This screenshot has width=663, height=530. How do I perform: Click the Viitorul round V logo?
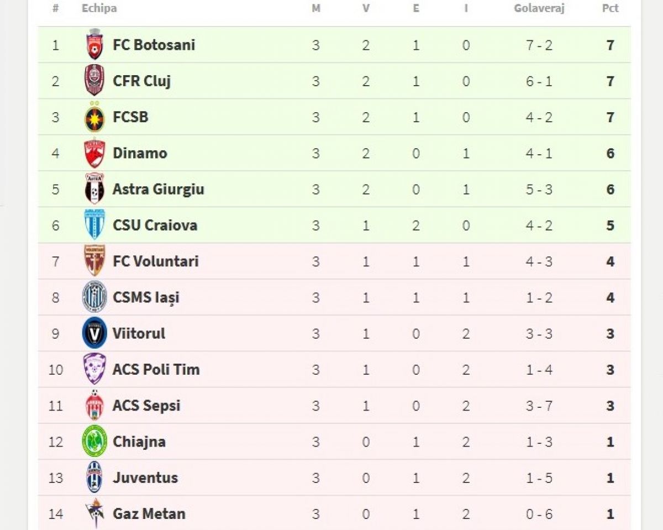[94, 333]
